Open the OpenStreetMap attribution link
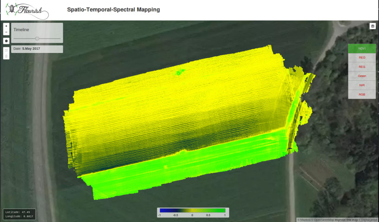The height and width of the screenshot is (222, 379). 322,220
